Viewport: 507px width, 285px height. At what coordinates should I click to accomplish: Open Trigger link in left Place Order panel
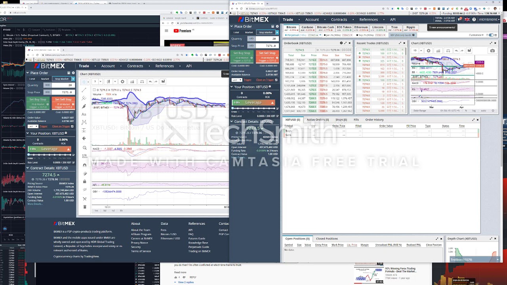pyautogui.click(x=43, y=126)
